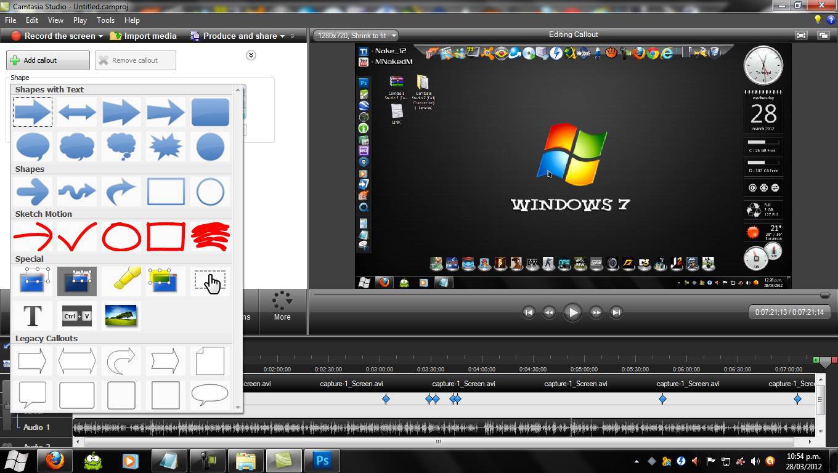
Task: Select the dashed-outline hotspot callout
Action: pyautogui.click(x=210, y=281)
